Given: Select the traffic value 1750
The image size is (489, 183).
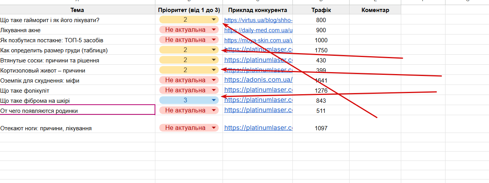Looking at the screenshot, I should tap(321, 50).
